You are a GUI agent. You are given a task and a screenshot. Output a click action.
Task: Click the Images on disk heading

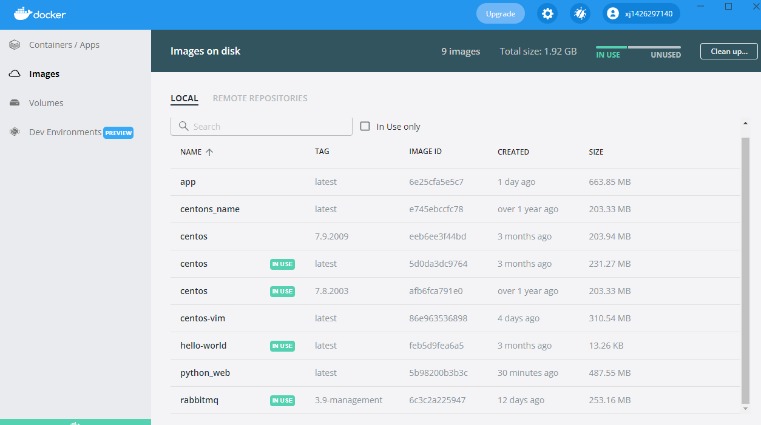pyautogui.click(x=205, y=51)
